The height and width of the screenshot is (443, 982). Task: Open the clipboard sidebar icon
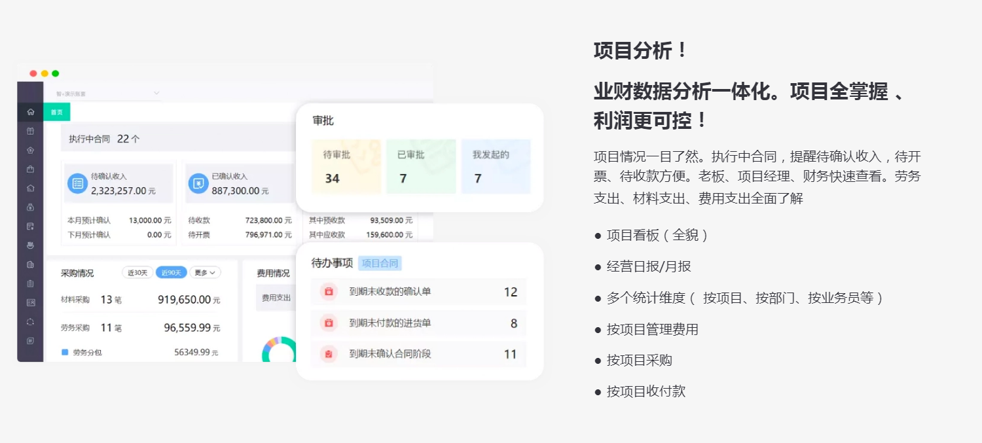[30, 283]
